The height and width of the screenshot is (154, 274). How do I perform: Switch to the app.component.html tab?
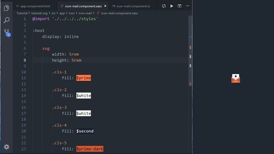tap(33, 6)
